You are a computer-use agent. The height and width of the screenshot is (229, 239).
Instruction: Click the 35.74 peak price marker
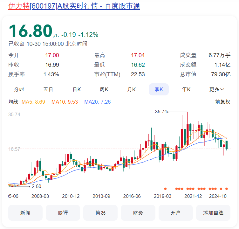tap(161, 112)
